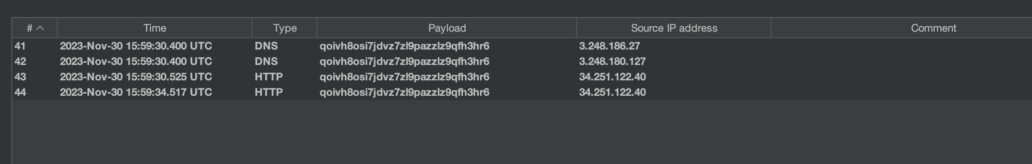The image size is (1032, 164).
Task: Click the DNS type cell in row 41
Action: point(266,46)
